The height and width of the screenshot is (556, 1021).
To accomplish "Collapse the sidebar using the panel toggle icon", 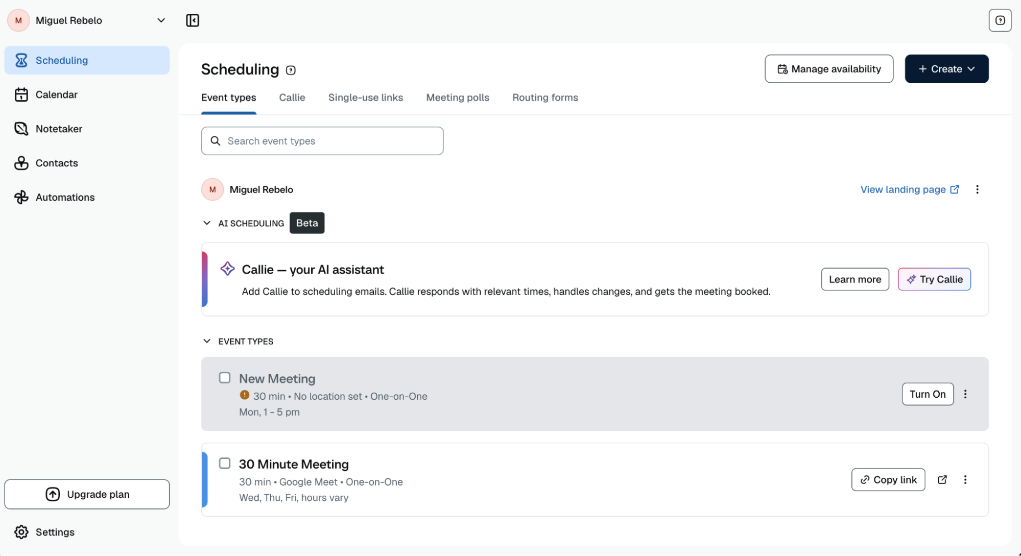I will click(x=193, y=20).
